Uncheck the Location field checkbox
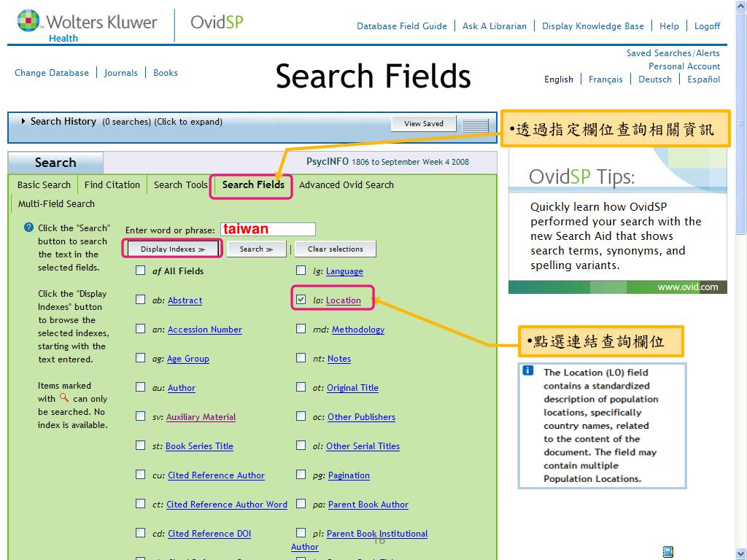 coord(301,300)
